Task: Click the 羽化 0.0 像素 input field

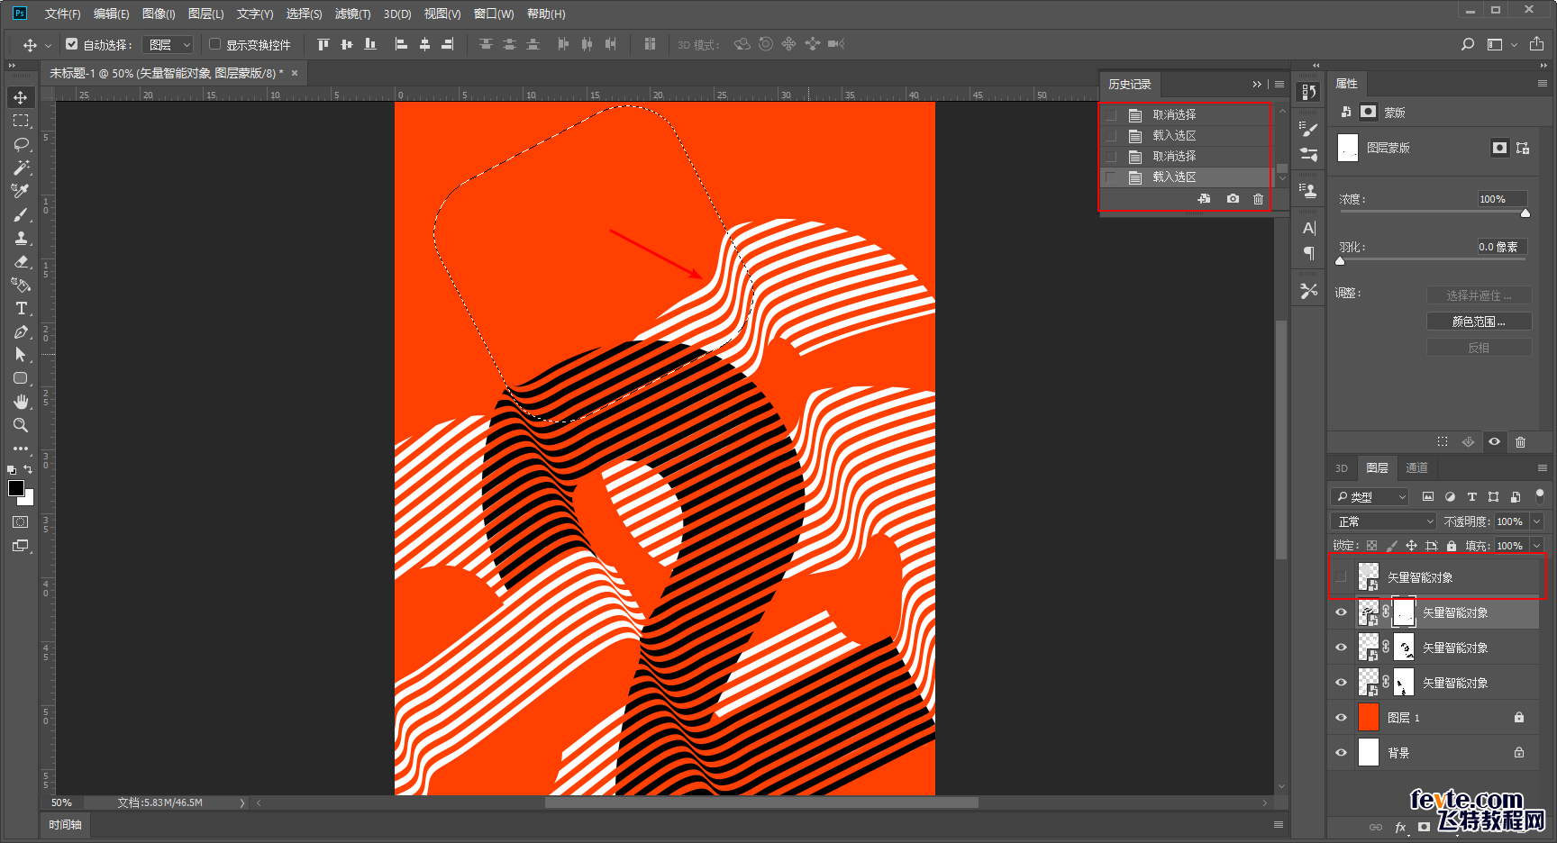Action: (1502, 247)
